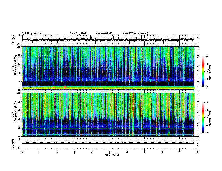Click the 10 kHz tick of ch.1 spectrogram

(x=19, y=47)
